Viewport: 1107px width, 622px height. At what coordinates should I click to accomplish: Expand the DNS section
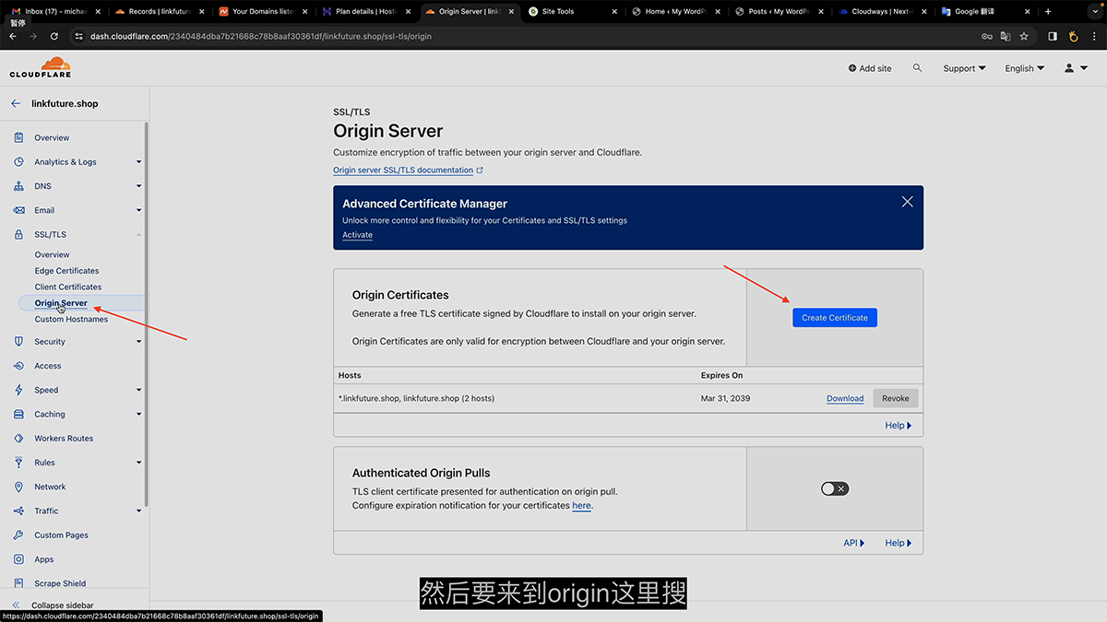(139, 186)
